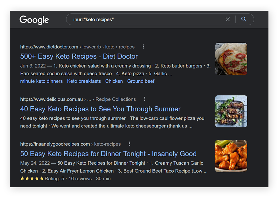Open the '500+ Easy Keto Recipes' result
Viewport: 279px width, 199px height.
(x=80, y=56)
